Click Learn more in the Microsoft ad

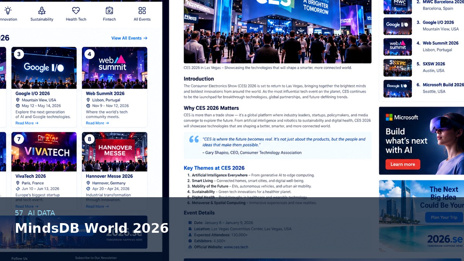403,164
